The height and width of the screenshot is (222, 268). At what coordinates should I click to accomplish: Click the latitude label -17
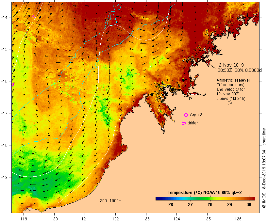(x=4, y=114)
